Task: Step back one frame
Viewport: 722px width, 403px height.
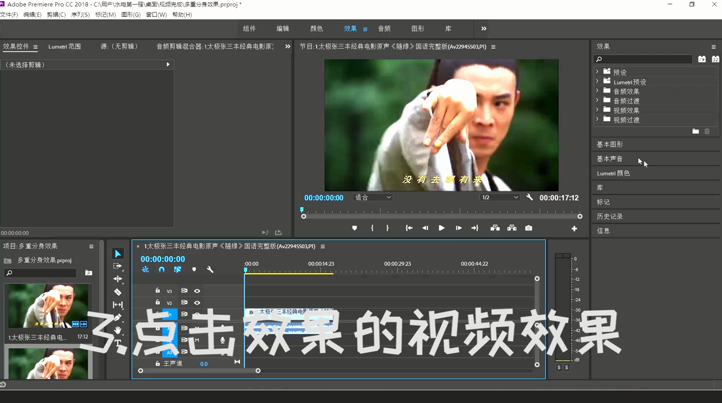Action: point(425,228)
